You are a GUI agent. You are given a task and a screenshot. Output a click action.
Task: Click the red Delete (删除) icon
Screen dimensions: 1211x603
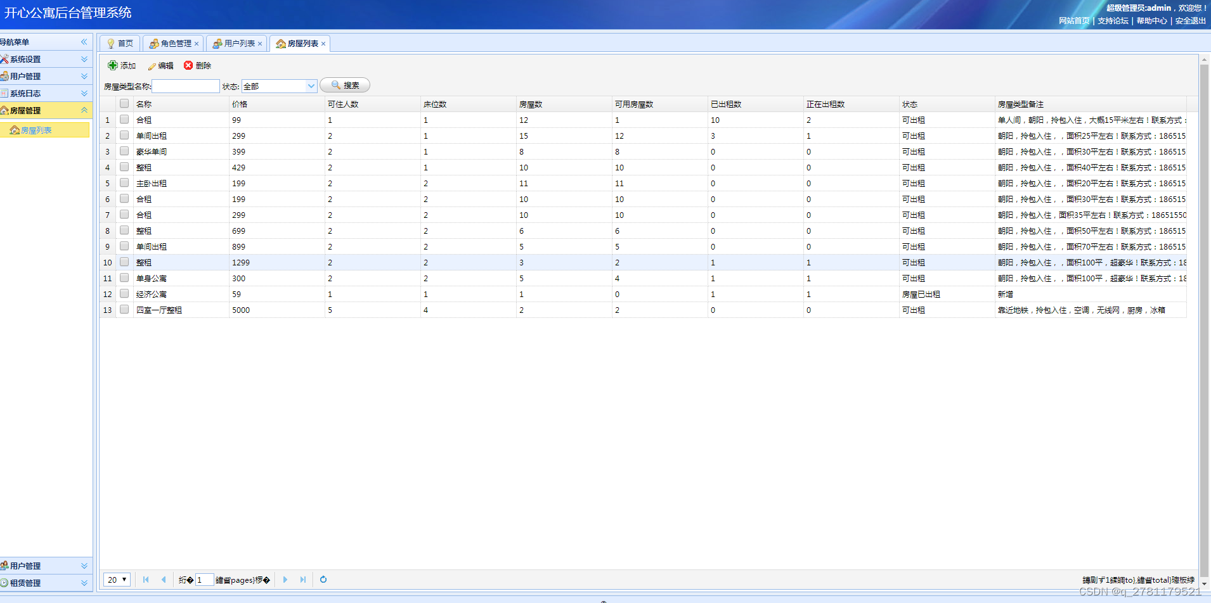tap(188, 65)
